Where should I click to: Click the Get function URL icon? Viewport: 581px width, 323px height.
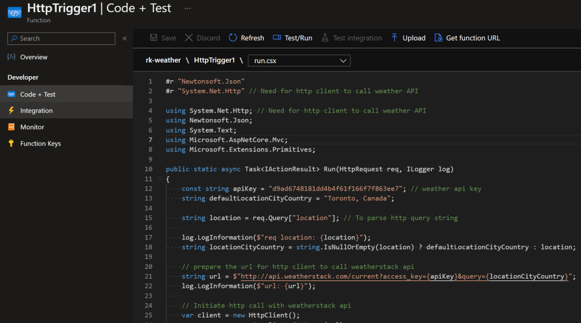pyautogui.click(x=438, y=38)
